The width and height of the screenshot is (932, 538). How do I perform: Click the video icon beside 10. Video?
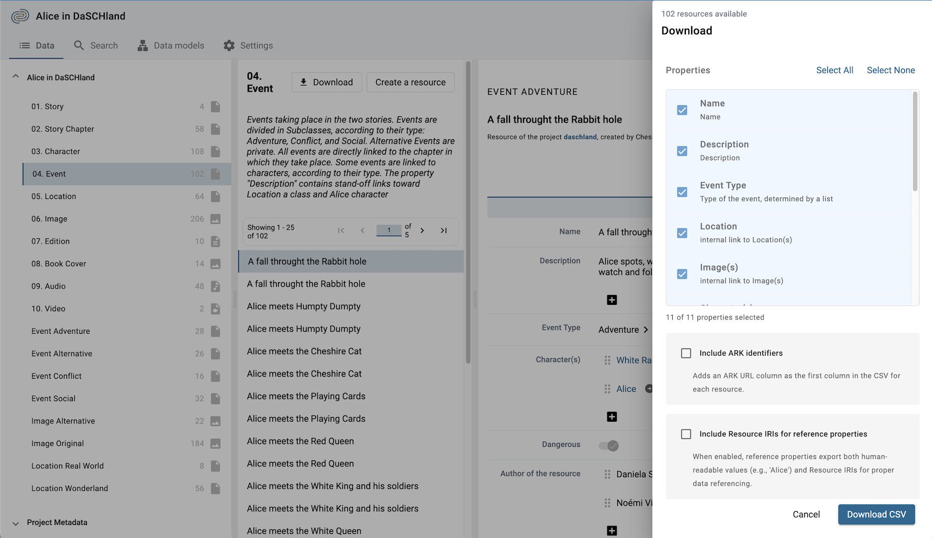216,309
